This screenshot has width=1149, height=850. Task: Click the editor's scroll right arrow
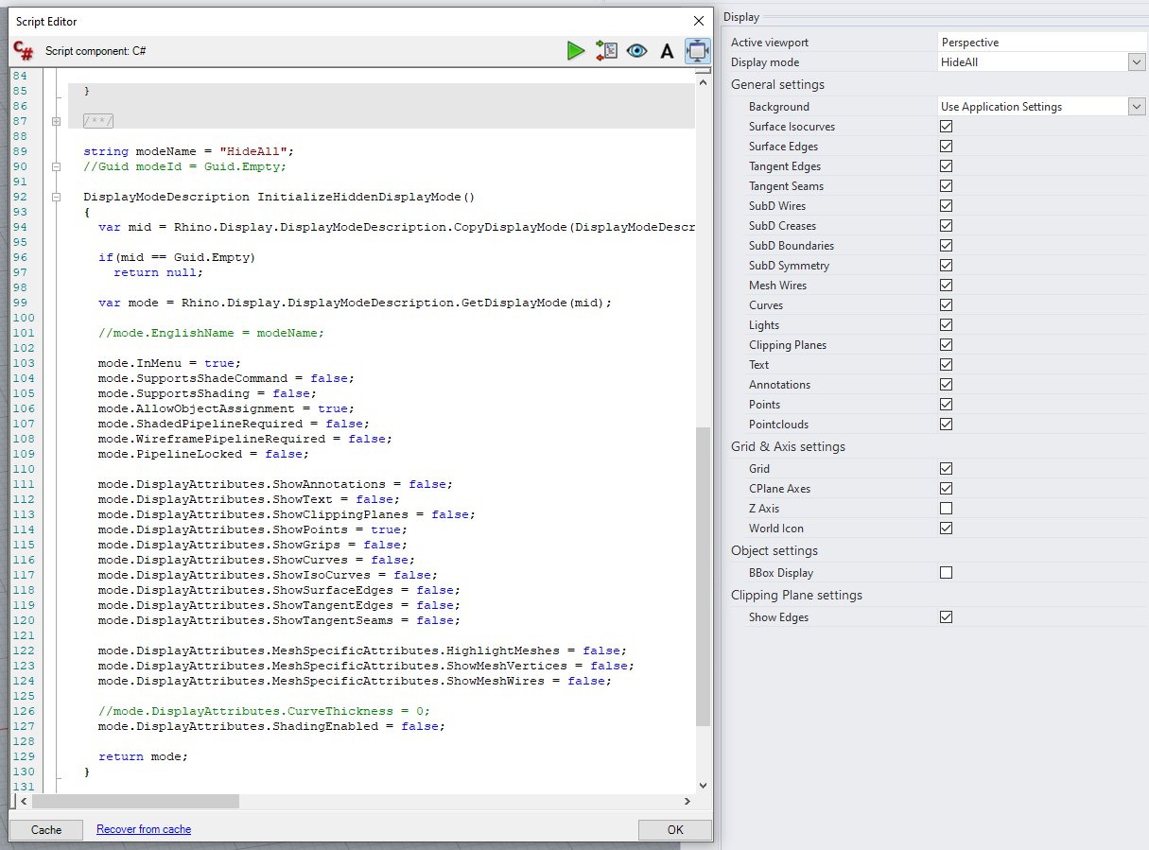[688, 802]
